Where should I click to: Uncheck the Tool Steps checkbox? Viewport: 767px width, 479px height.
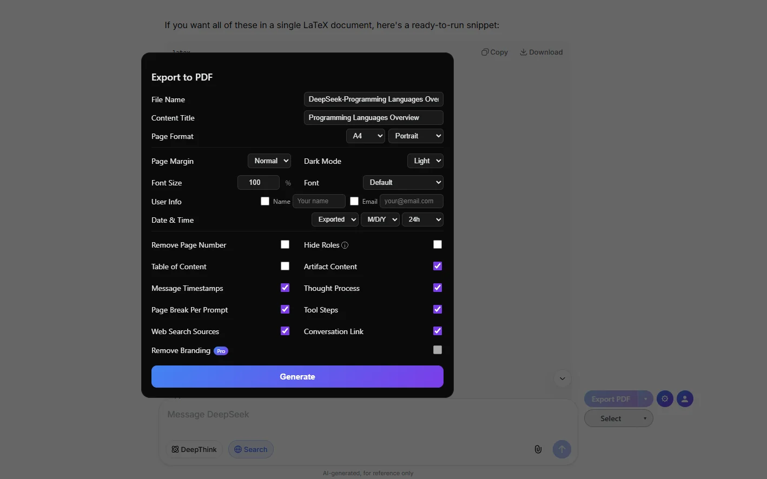438,309
